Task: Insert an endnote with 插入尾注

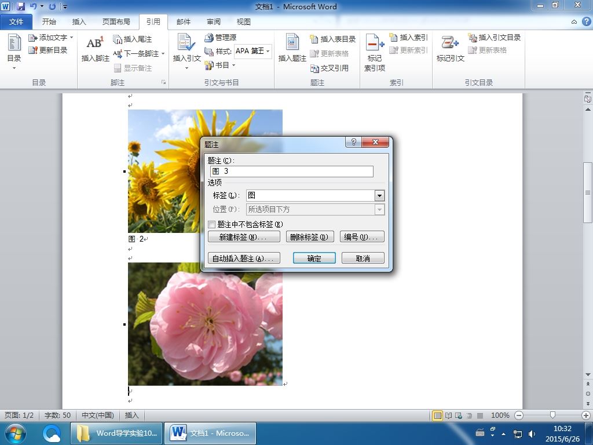Action: click(133, 39)
